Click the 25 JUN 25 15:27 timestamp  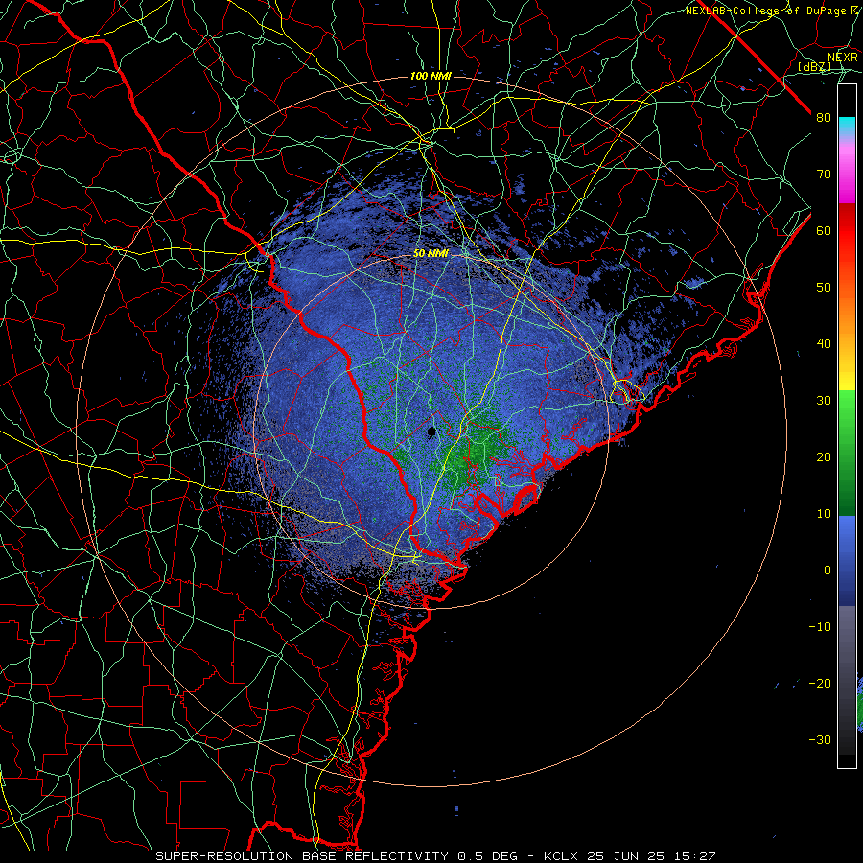pos(651,856)
